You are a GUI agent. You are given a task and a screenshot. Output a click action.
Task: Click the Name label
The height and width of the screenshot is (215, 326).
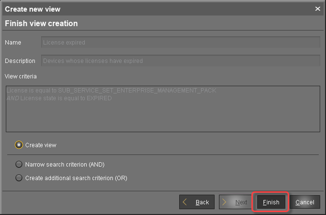click(x=13, y=43)
